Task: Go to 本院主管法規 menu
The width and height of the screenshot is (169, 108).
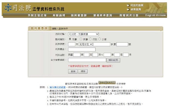Action: point(37,15)
